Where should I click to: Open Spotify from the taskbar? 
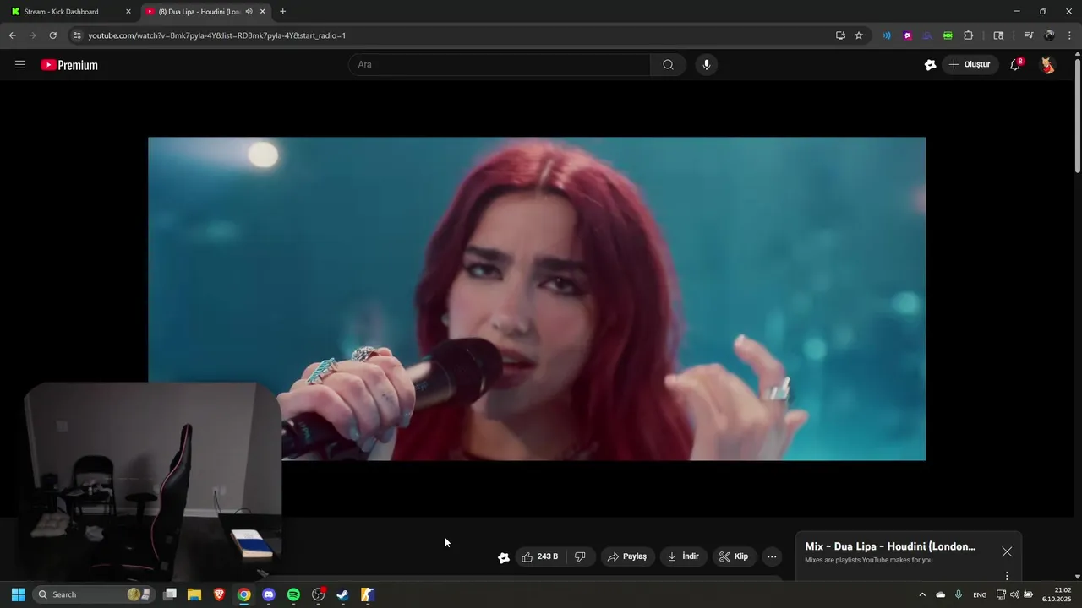(x=293, y=594)
